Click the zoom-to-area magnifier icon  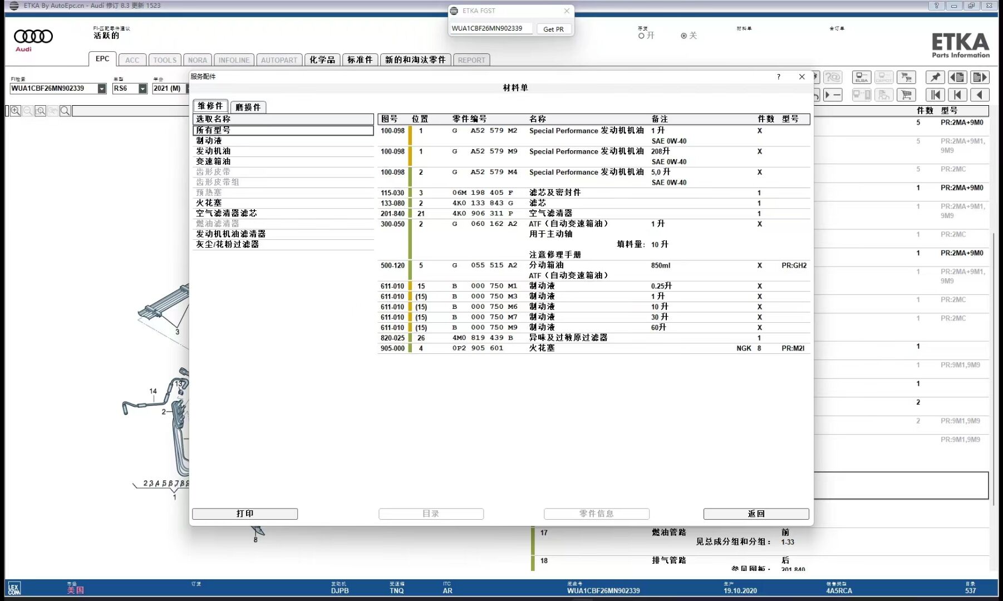click(40, 111)
